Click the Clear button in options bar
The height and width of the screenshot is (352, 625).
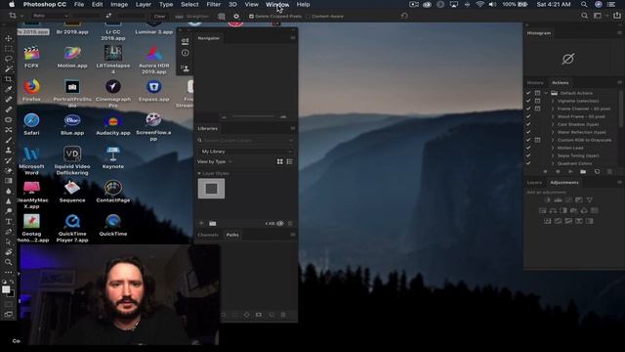(x=159, y=17)
